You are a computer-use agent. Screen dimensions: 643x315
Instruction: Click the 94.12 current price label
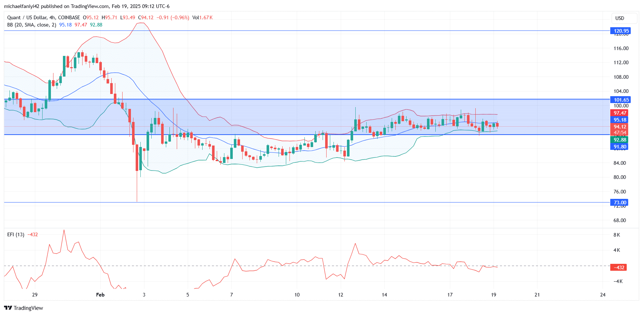[619, 127]
